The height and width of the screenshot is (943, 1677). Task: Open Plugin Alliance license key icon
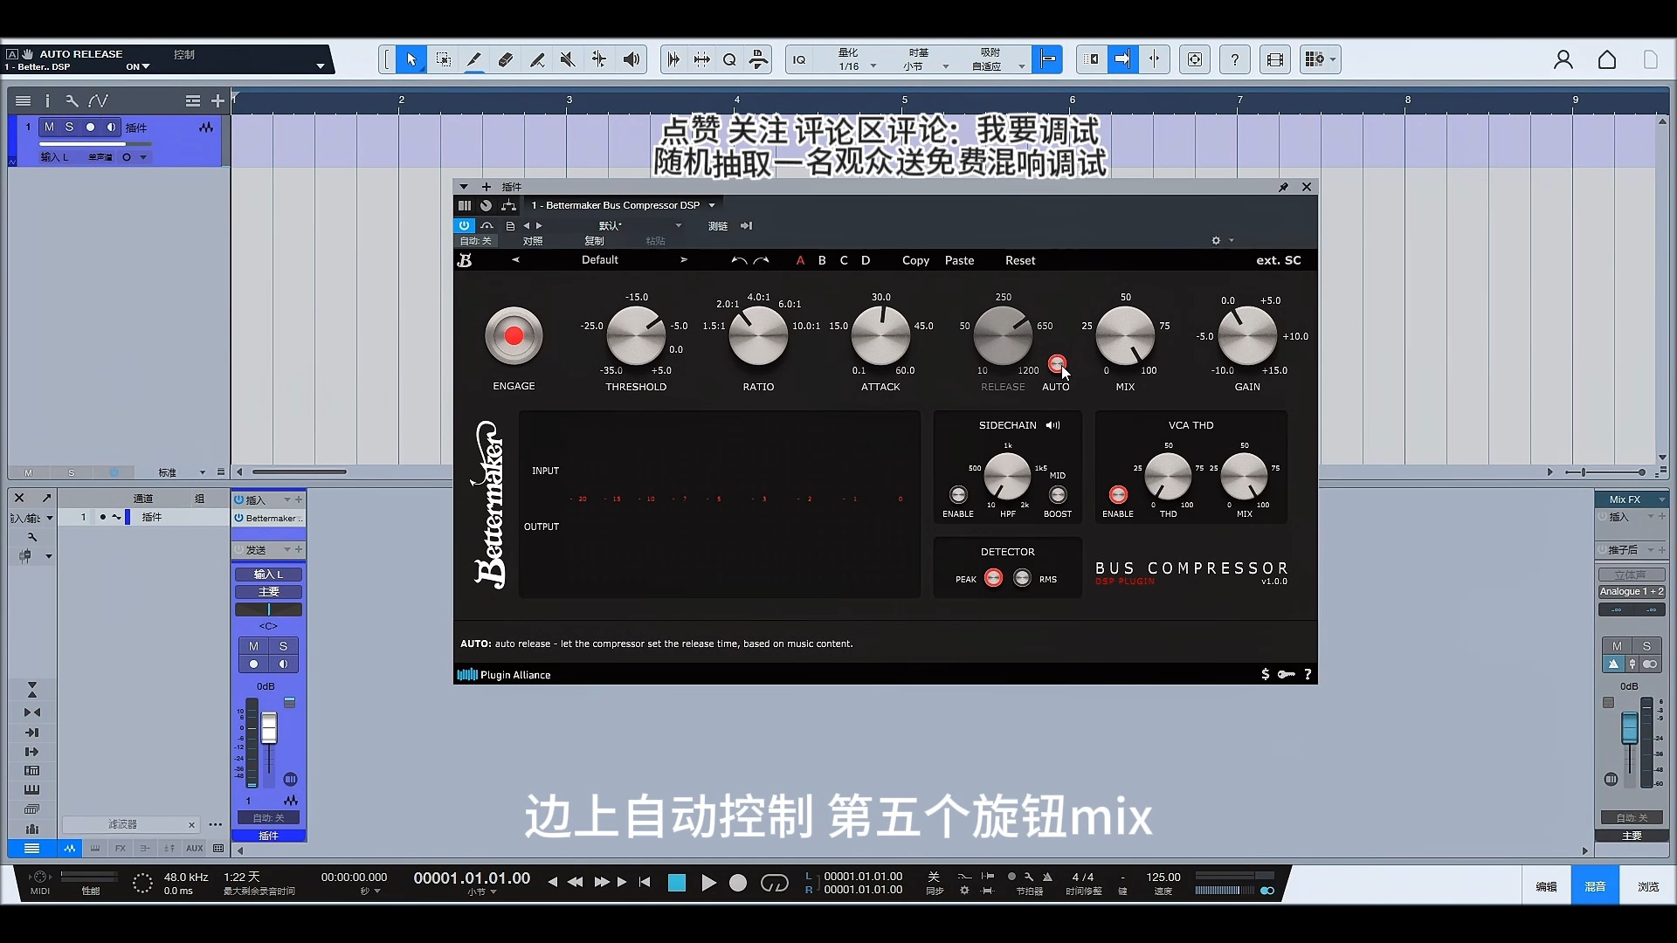[x=1287, y=674]
